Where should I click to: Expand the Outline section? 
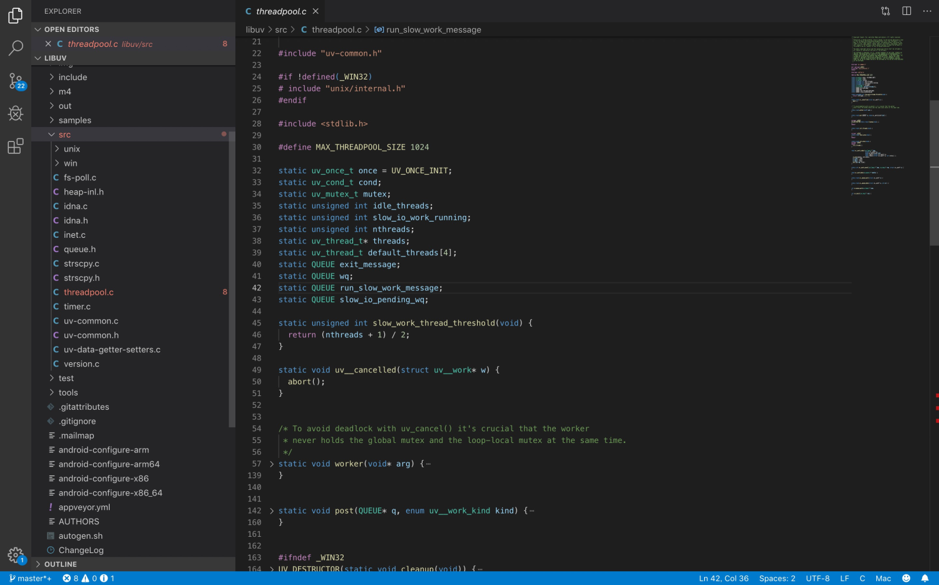(133, 564)
